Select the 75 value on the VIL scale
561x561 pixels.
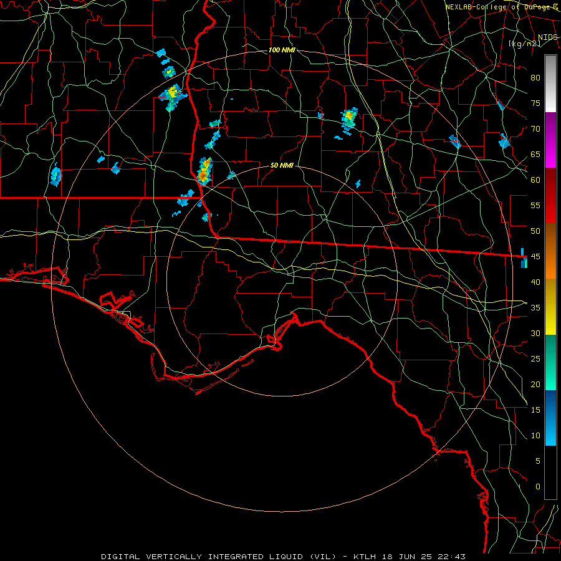click(535, 103)
